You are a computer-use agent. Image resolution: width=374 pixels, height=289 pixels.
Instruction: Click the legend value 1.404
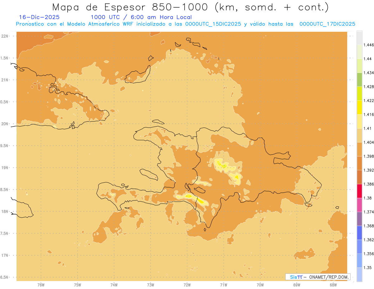(369, 142)
